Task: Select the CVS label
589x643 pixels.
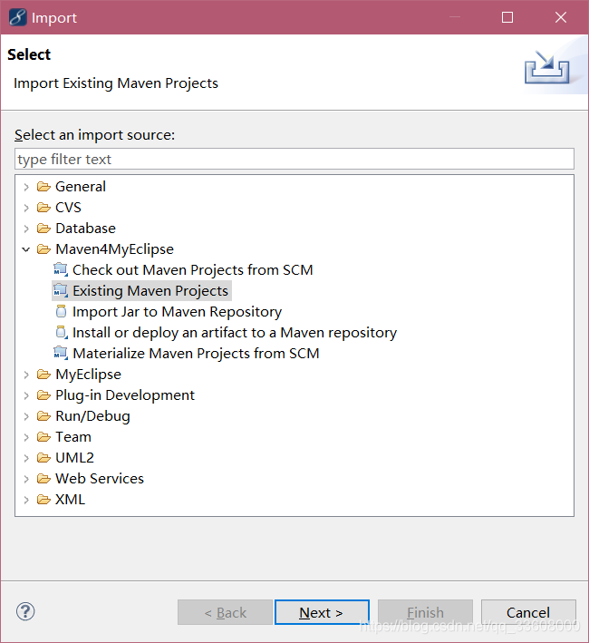Action: coord(68,208)
